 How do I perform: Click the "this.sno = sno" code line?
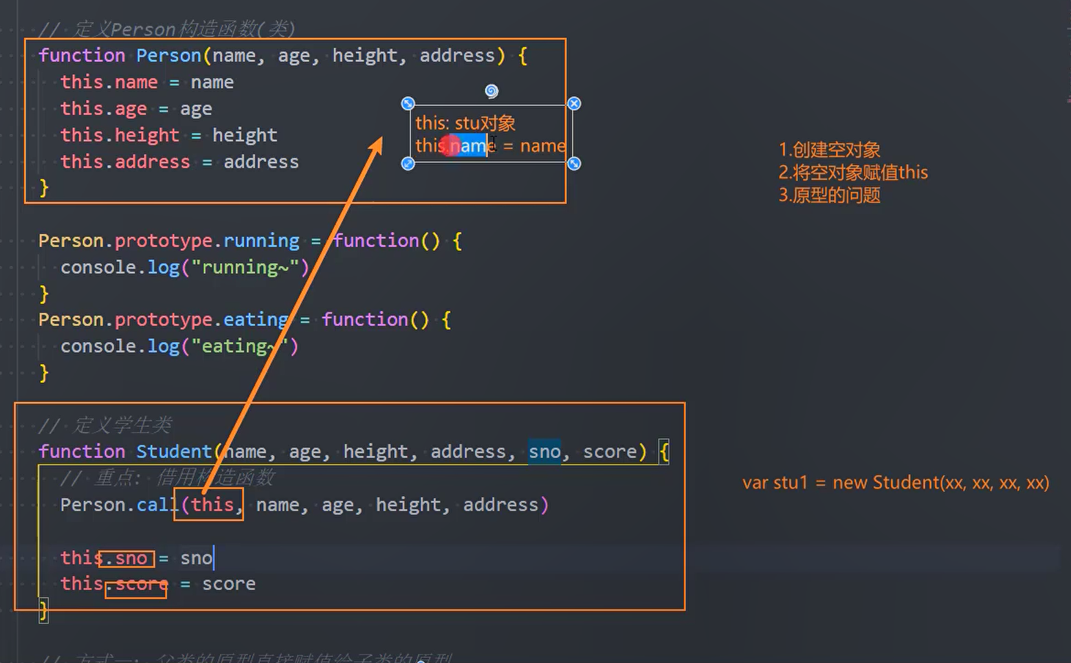(x=137, y=558)
